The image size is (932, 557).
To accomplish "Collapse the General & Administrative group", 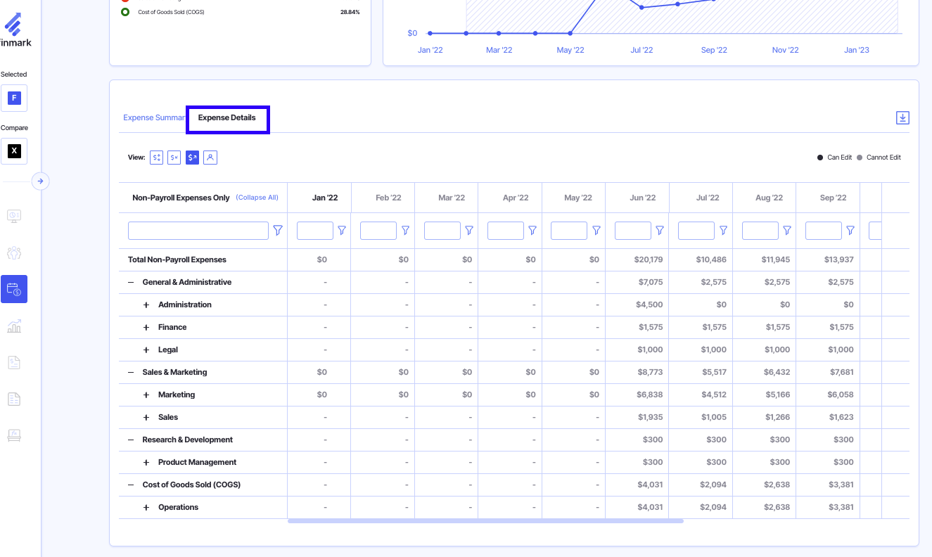I will (131, 282).
